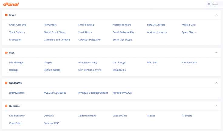Focus the Search input field
223x131 pixels.
[x=215, y=5]
